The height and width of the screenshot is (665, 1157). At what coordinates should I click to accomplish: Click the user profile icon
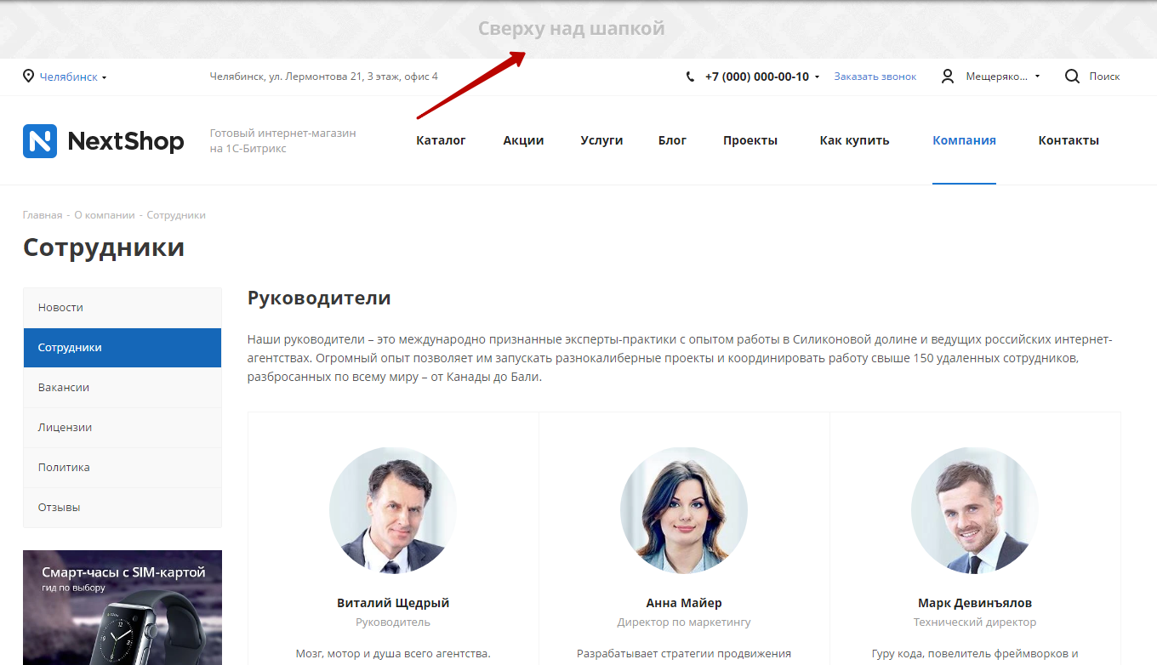[x=948, y=77]
